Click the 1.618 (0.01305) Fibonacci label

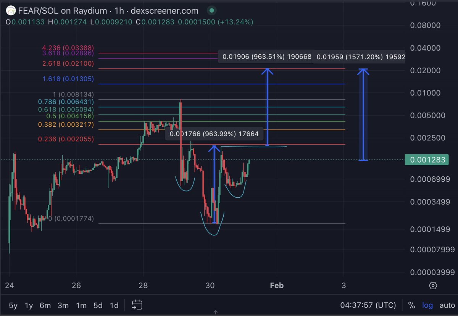click(x=68, y=79)
